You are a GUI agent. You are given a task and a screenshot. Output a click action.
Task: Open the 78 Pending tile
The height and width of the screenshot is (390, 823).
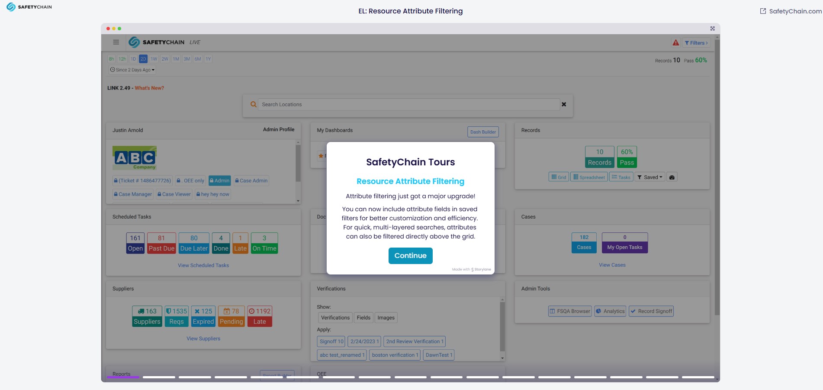coord(231,316)
